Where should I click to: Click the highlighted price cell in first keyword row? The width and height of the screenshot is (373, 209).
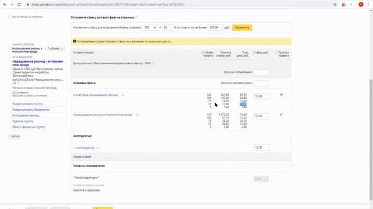[x=244, y=104]
